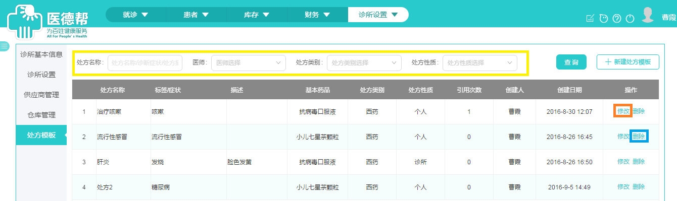Click the 描述 column header

tap(237, 90)
